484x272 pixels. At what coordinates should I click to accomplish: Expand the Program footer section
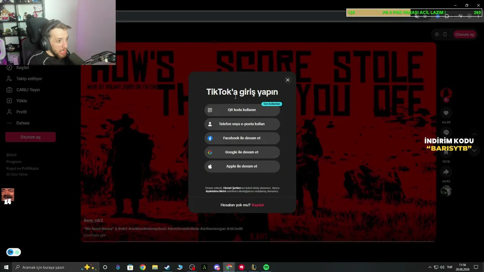pyautogui.click(x=14, y=162)
